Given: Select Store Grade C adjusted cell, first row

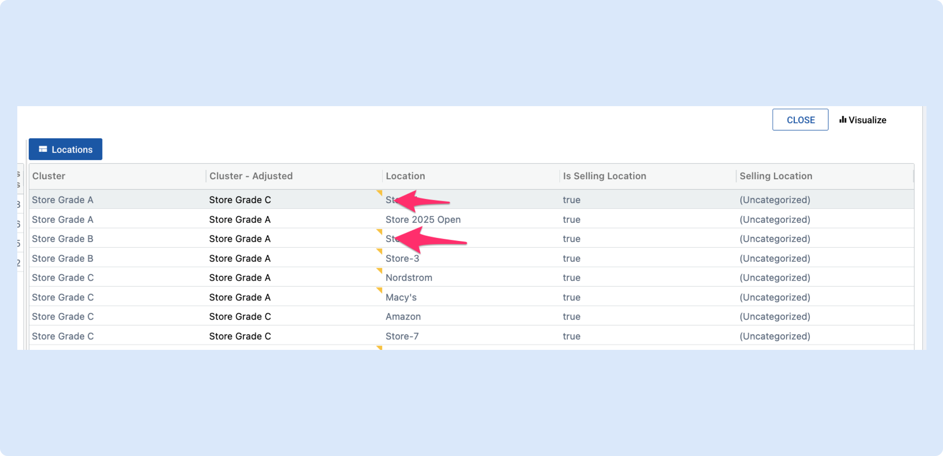Looking at the screenshot, I should tap(240, 200).
